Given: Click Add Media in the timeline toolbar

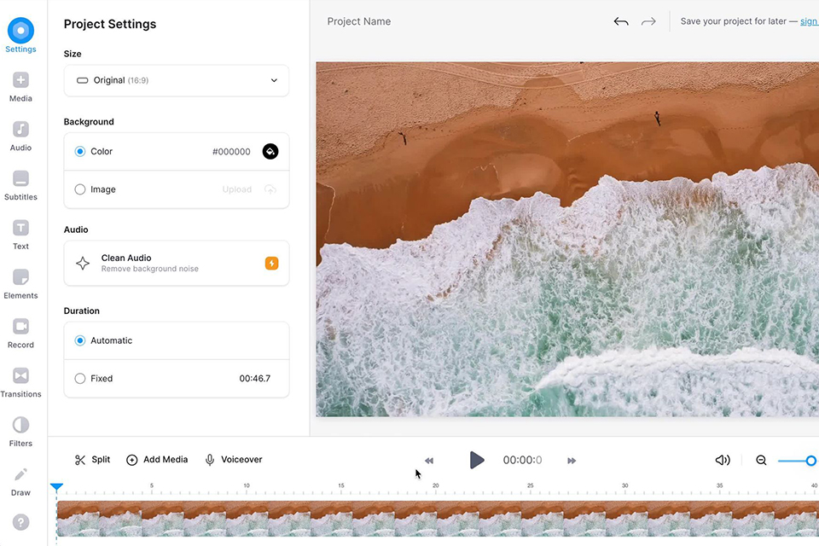Looking at the screenshot, I should pyautogui.click(x=157, y=460).
